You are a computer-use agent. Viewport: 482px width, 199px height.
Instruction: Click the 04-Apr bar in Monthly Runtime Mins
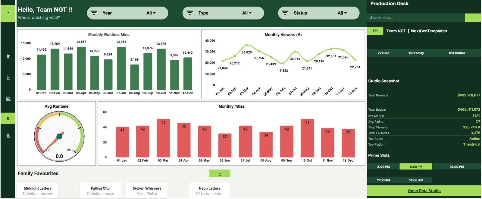point(81,68)
